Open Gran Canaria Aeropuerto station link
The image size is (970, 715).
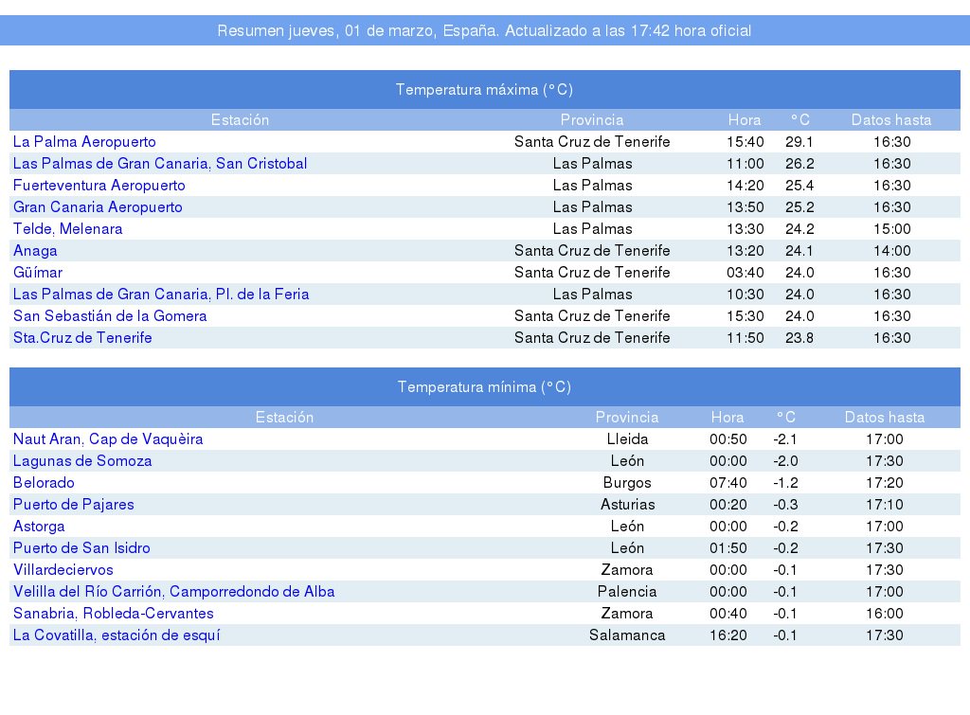click(98, 206)
